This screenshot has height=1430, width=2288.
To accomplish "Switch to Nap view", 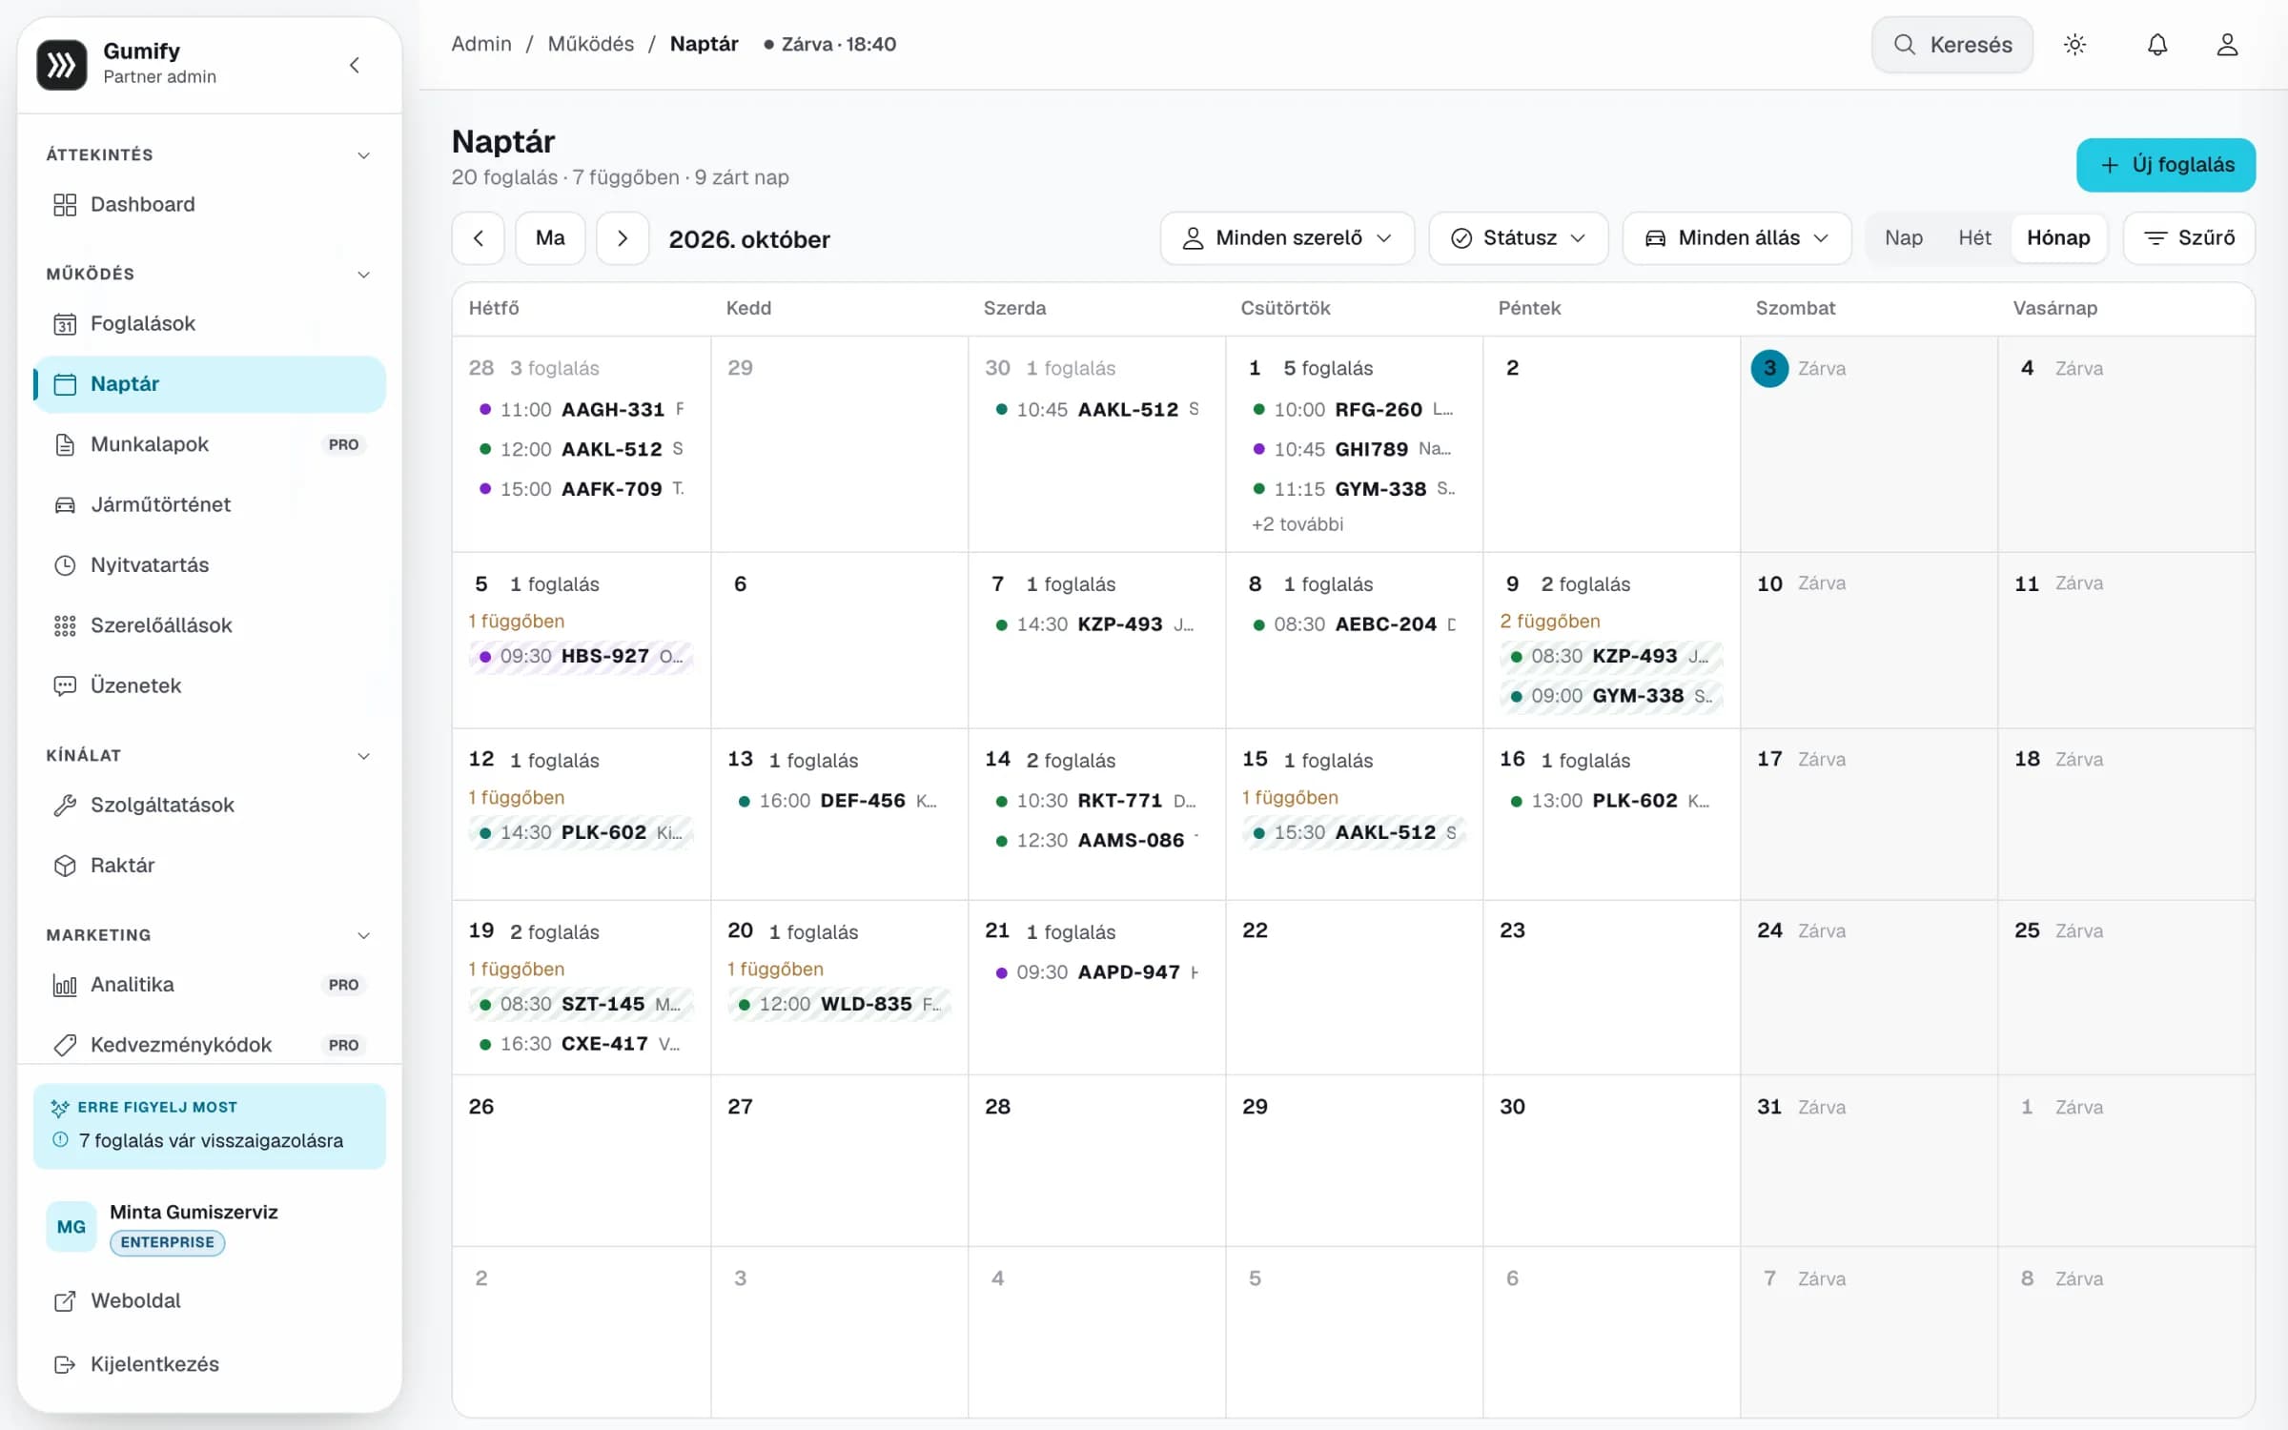I will click(x=1904, y=238).
